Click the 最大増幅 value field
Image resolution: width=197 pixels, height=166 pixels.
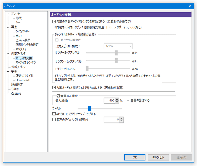pyautogui.click(x=109, y=101)
